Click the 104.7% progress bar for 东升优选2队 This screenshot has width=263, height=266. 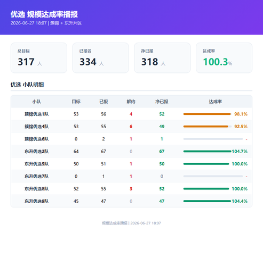pyautogui.click(x=208, y=151)
